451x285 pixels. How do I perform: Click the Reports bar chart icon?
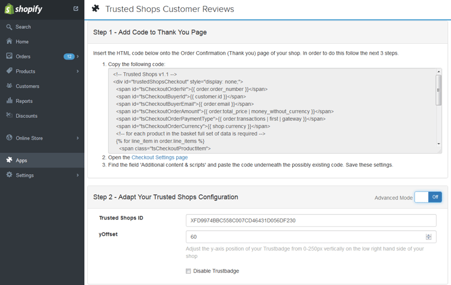tap(9, 100)
